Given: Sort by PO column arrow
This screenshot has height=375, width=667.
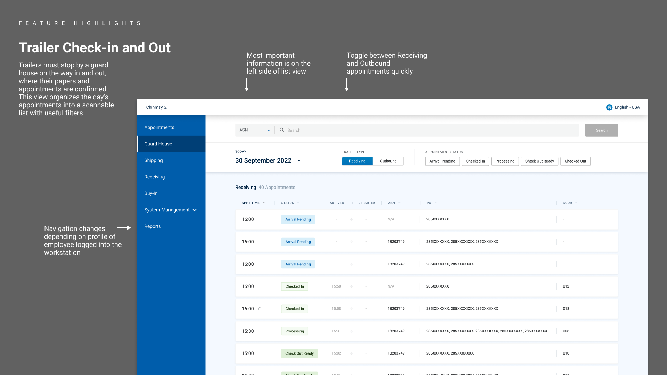Looking at the screenshot, I should click(x=436, y=203).
